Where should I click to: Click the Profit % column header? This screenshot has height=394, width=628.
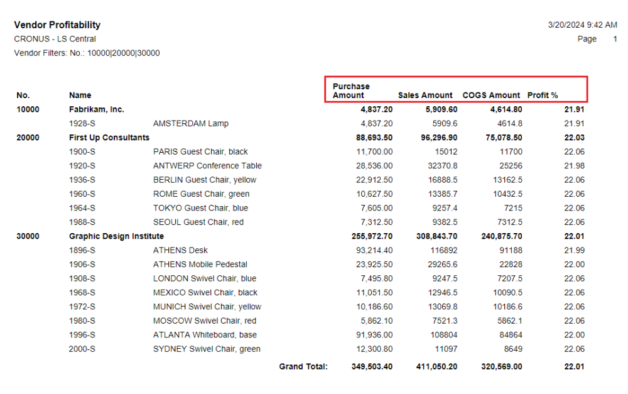[543, 96]
